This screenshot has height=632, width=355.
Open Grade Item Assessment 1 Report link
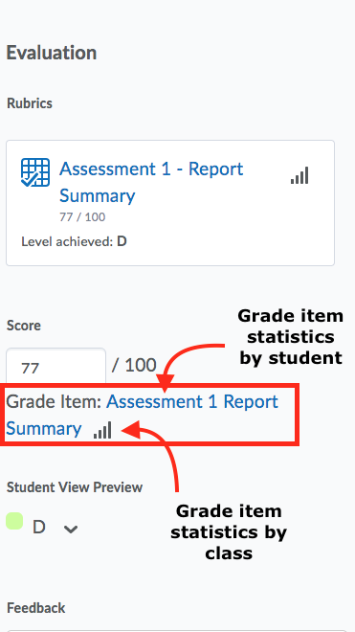(192, 401)
